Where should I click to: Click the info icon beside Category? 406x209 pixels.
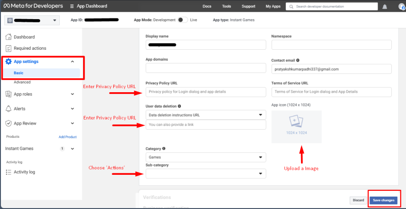[x=163, y=149]
